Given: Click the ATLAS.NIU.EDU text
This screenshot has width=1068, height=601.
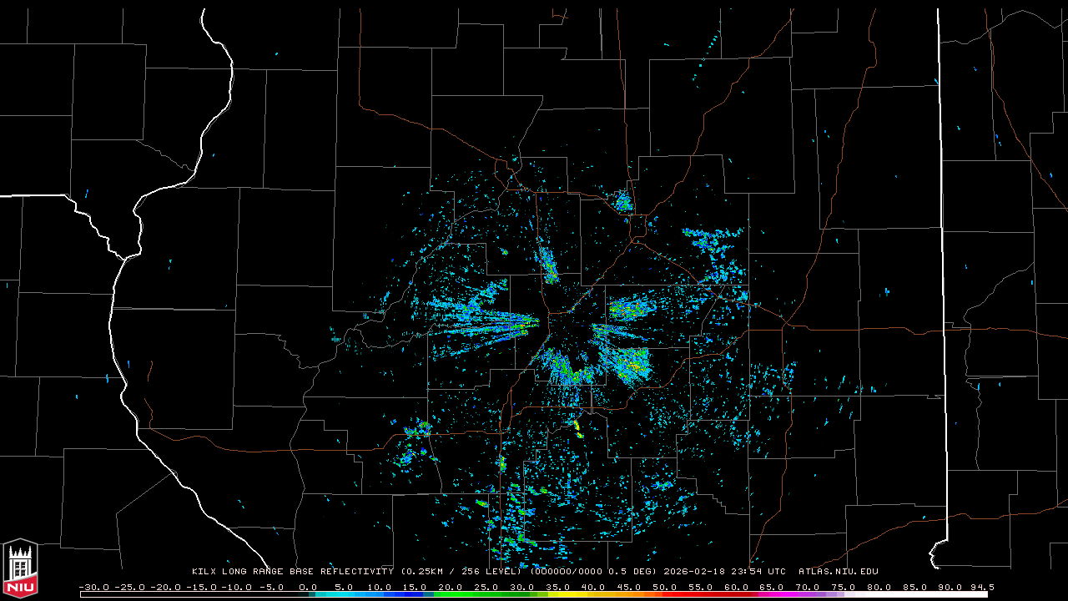Looking at the screenshot, I should [838, 572].
